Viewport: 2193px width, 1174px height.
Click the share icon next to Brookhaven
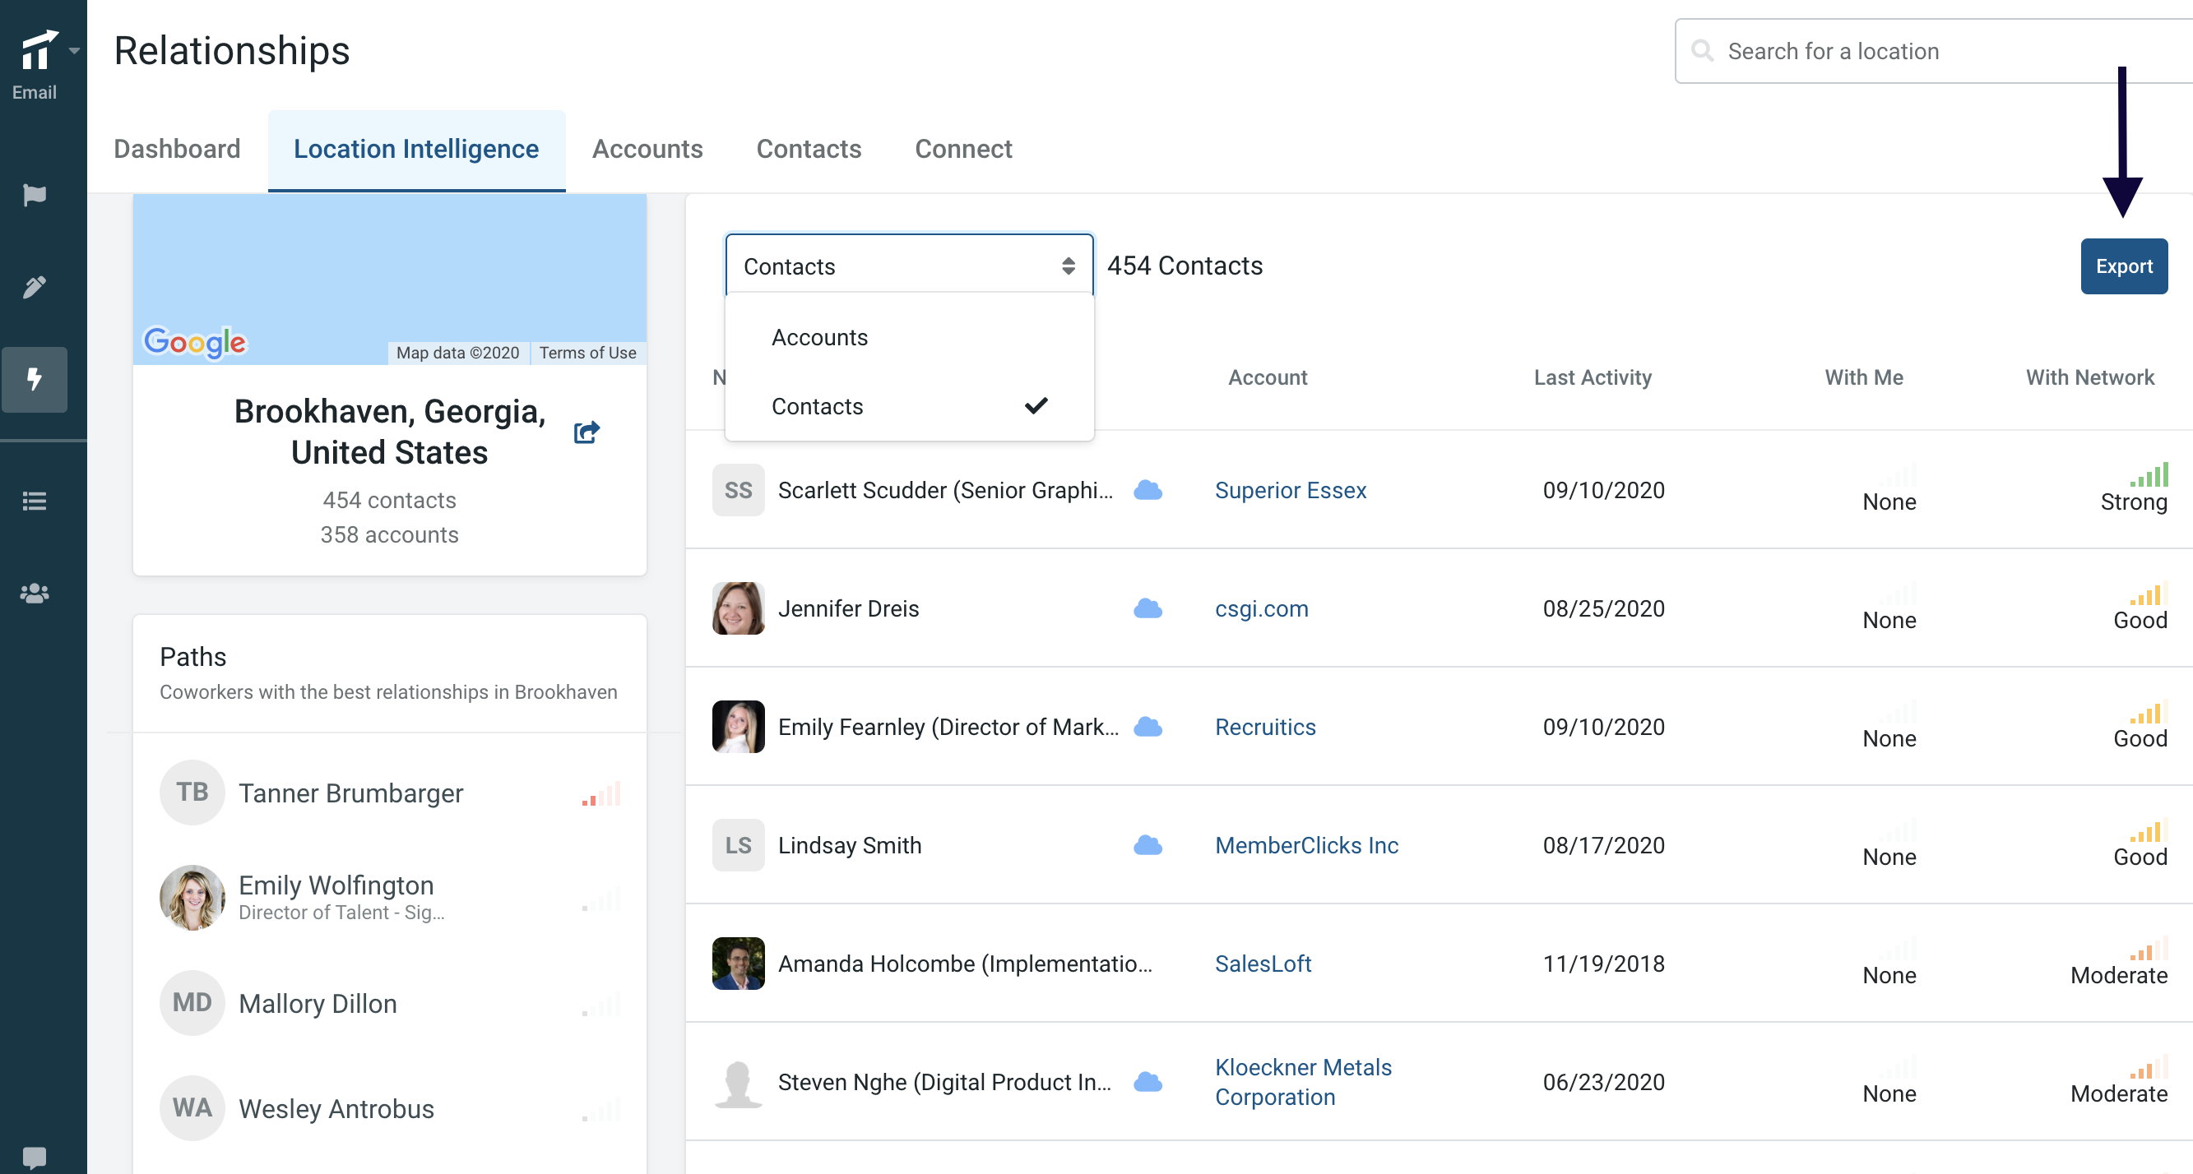[x=586, y=432]
